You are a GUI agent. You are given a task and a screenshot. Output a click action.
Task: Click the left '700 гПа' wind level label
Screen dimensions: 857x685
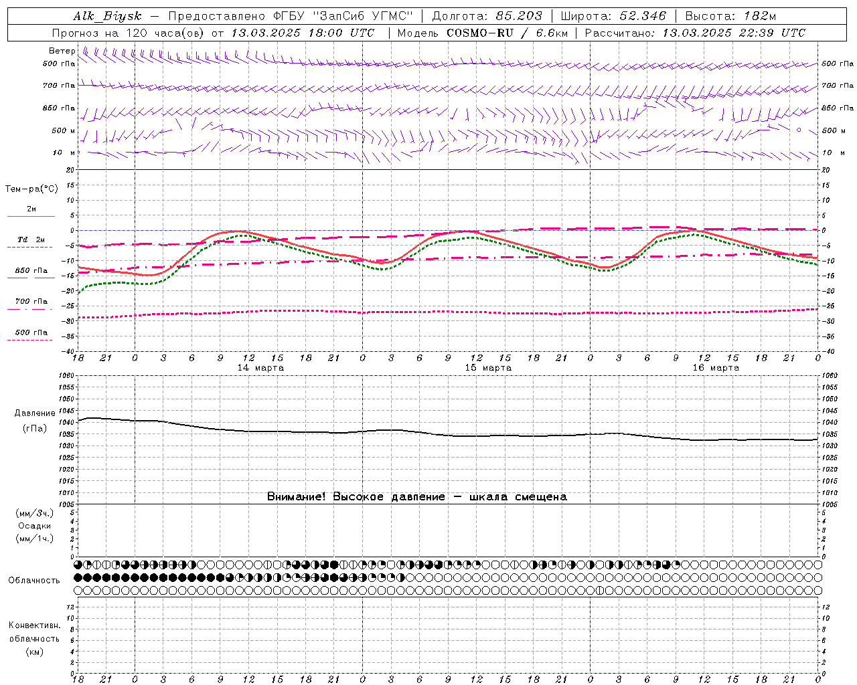point(59,86)
